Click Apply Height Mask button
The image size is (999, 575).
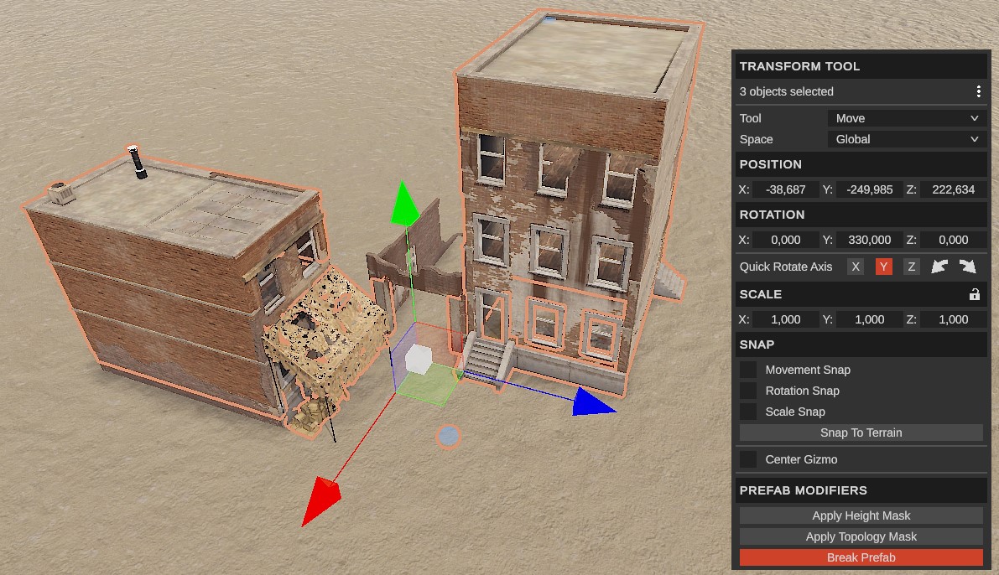coord(861,515)
